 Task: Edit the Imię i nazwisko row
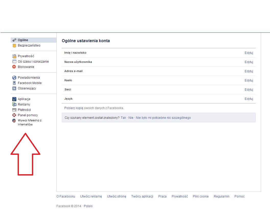pos(249,53)
